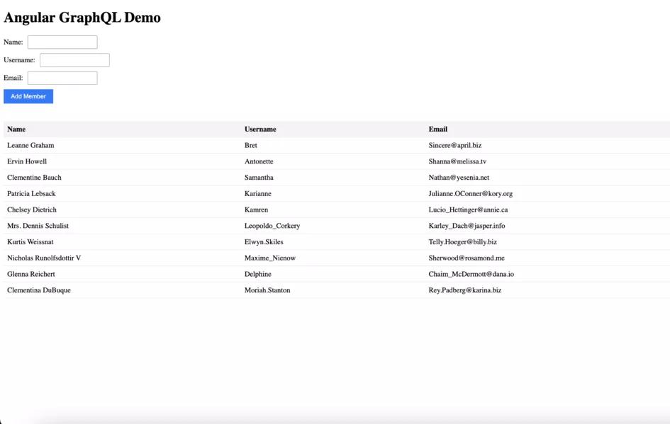Click the email Telly.Hoeger@billy.biz
Screen dimensions: 670x424
tap(463, 242)
